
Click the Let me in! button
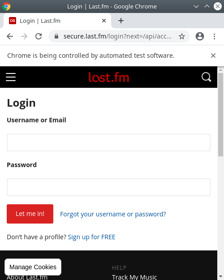click(30, 214)
